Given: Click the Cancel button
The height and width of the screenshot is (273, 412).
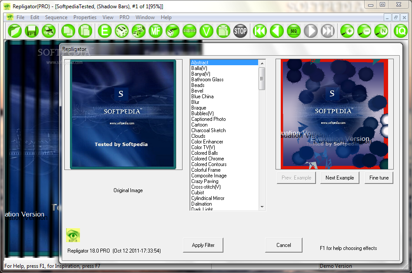Looking at the screenshot, I should click(283, 245).
